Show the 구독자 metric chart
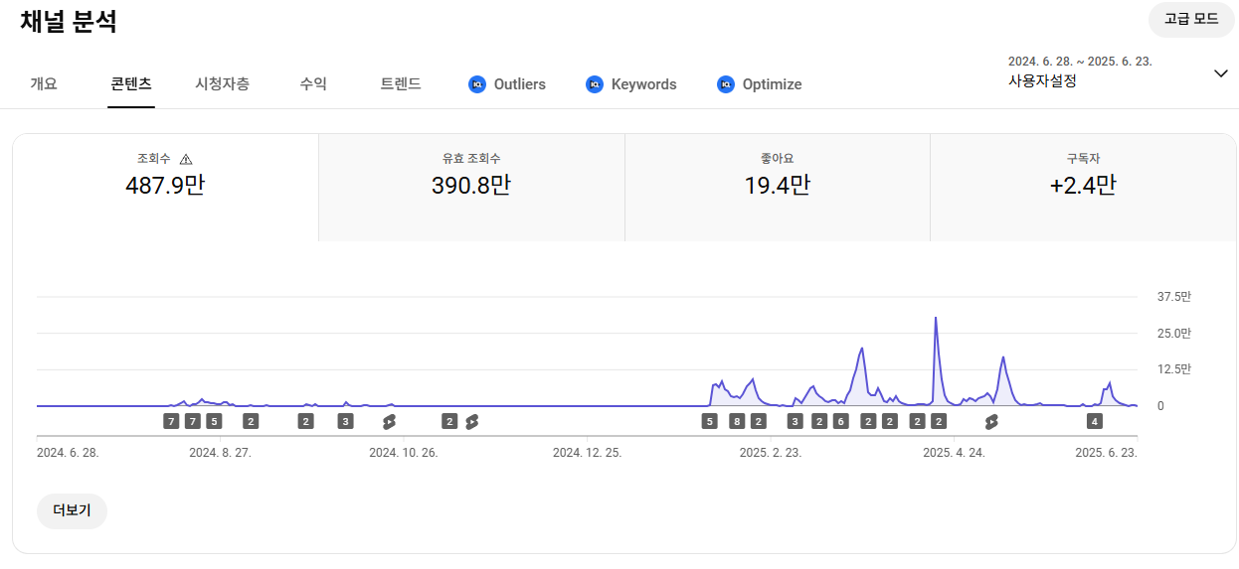The height and width of the screenshot is (569, 1239). 1083,187
